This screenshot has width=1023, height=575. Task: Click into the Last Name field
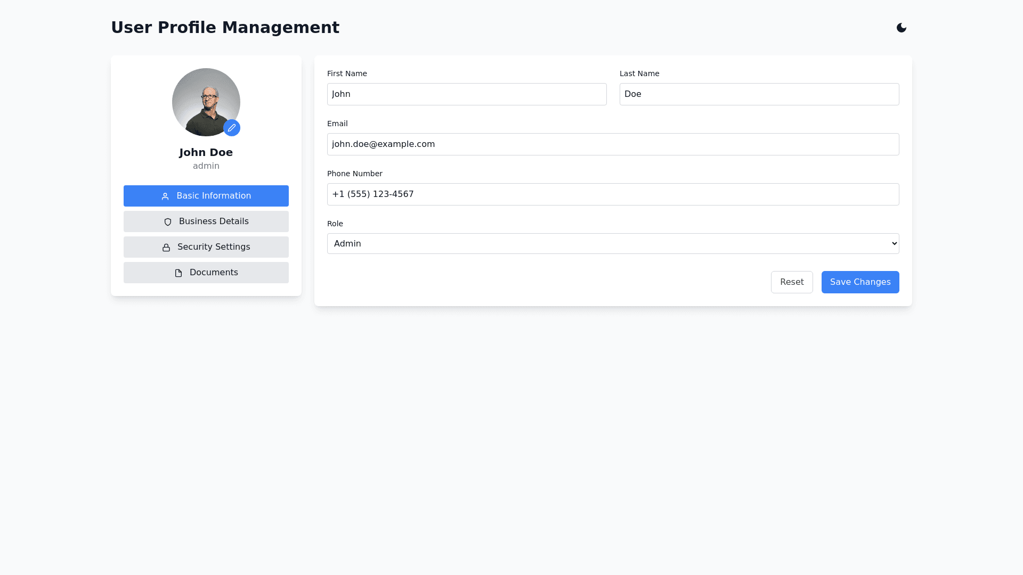pyautogui.click(x=759, y=94)
